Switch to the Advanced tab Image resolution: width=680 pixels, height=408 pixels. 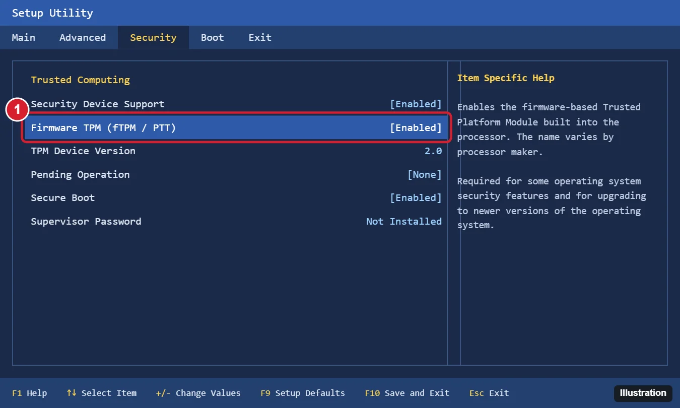click(x=83, y=38)
